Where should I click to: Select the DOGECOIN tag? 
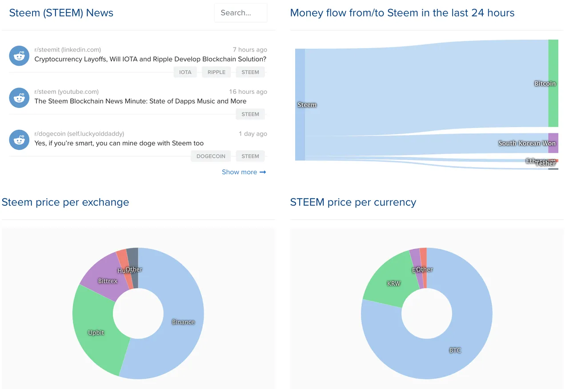(x=211, y=156)
